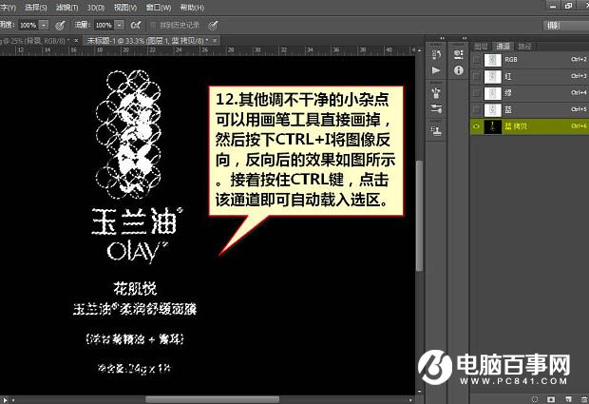Toggle visibility of 蓝 channel
Image resolution: width=589 pixels, height=404 pixels.
tap(476, 109)
